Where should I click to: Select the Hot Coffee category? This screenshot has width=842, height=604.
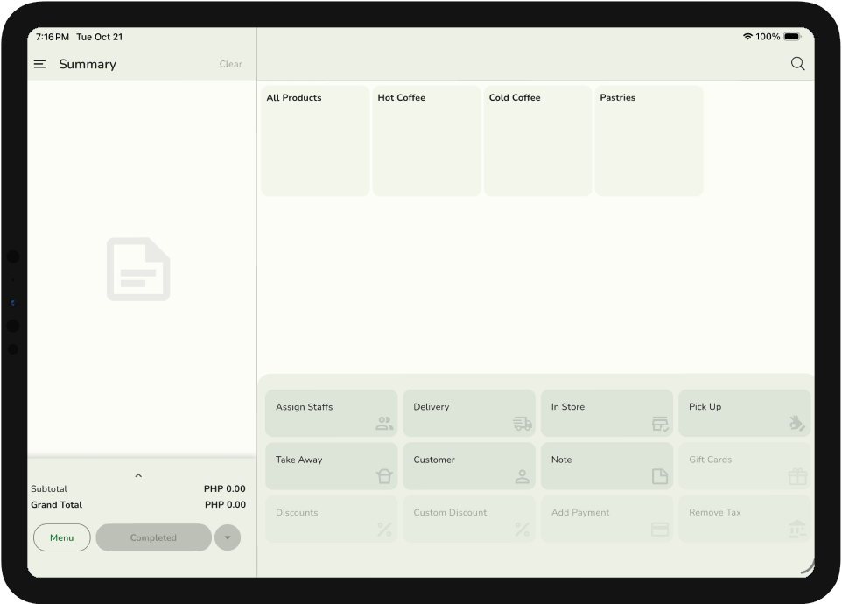(426, 140)
